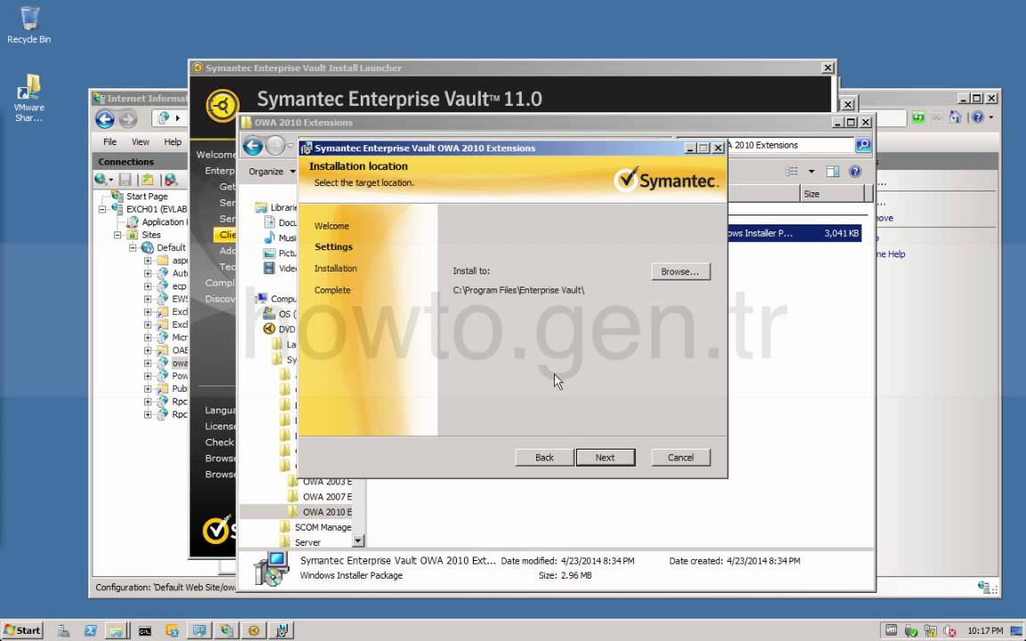The height and width of the screenshot is (641, 1026).
Task: Open the Recycle Bin desktop icon
Action: coord(28,25)
